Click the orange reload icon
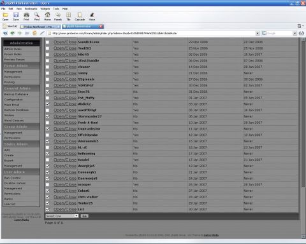Screen dimensions: 306x244 pos(34,33)
